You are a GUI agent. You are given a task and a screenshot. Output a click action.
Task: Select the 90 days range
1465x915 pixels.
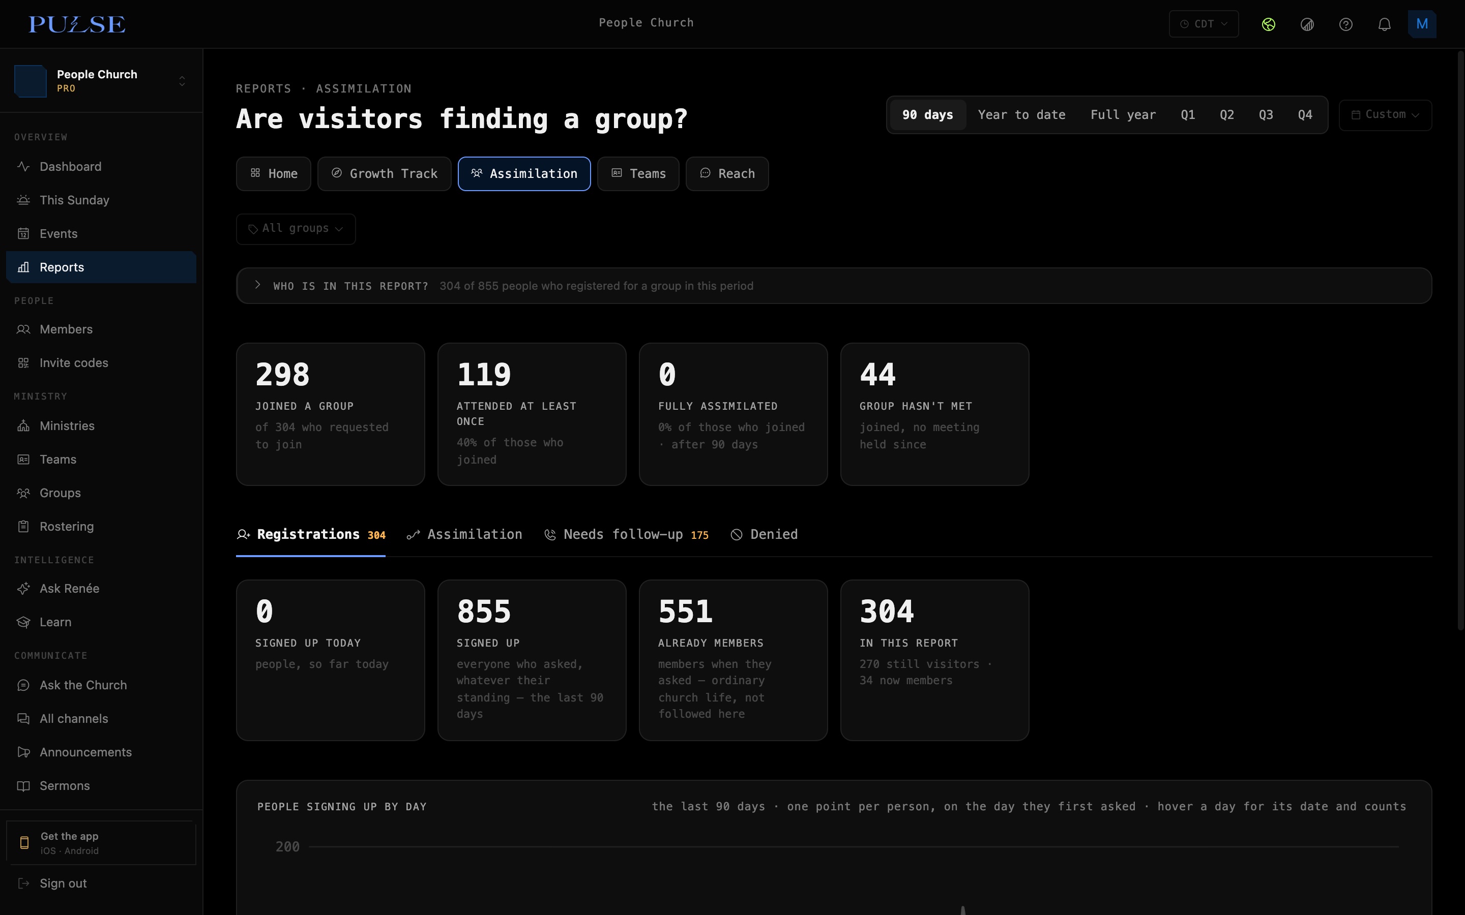point(927,115)
